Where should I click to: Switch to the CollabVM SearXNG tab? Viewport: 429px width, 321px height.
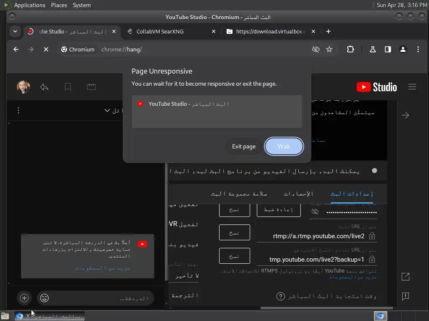tap(171, 32)
